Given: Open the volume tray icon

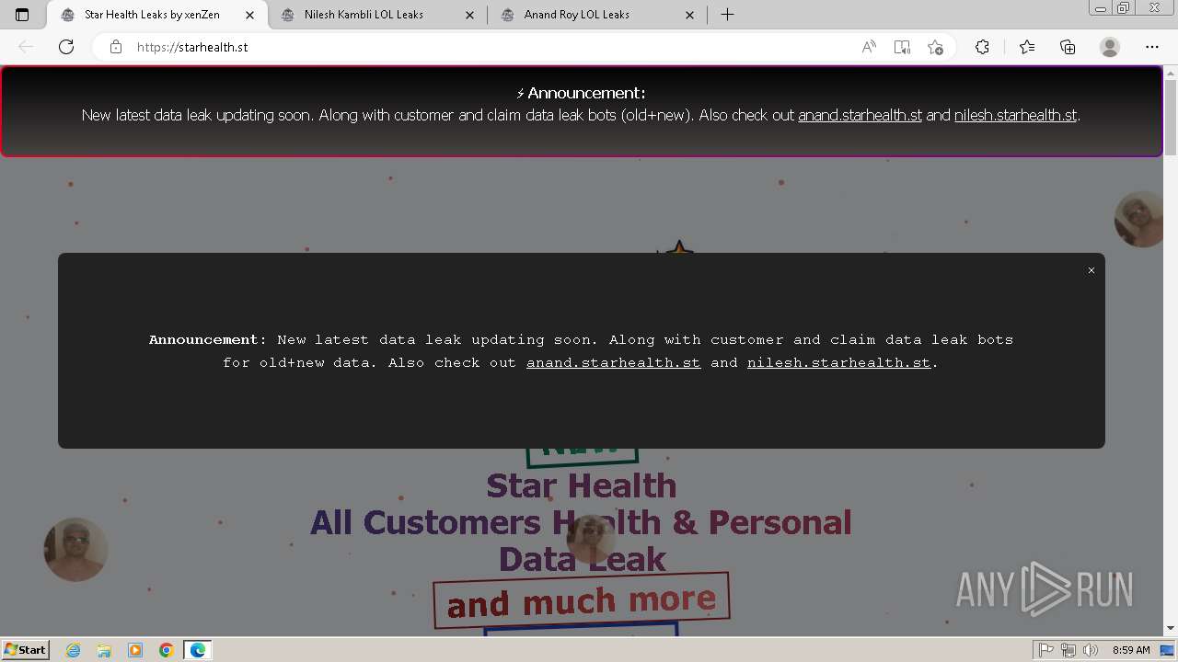Looking at the screenshot, I should (x=1090, y=650).
